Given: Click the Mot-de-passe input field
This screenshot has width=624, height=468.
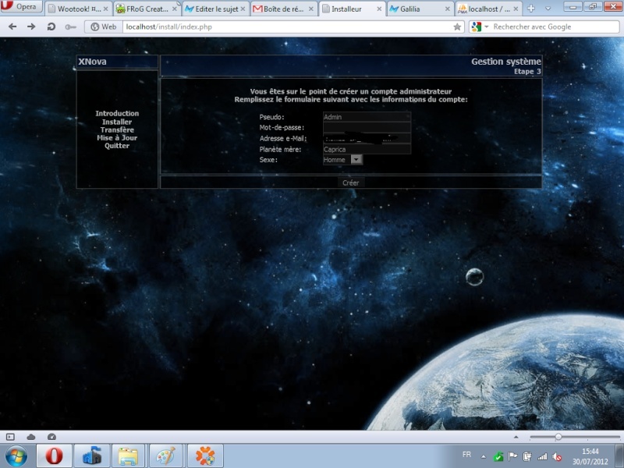Looking at the screenshot, I should pyautogui.click(x=367, y=127).
